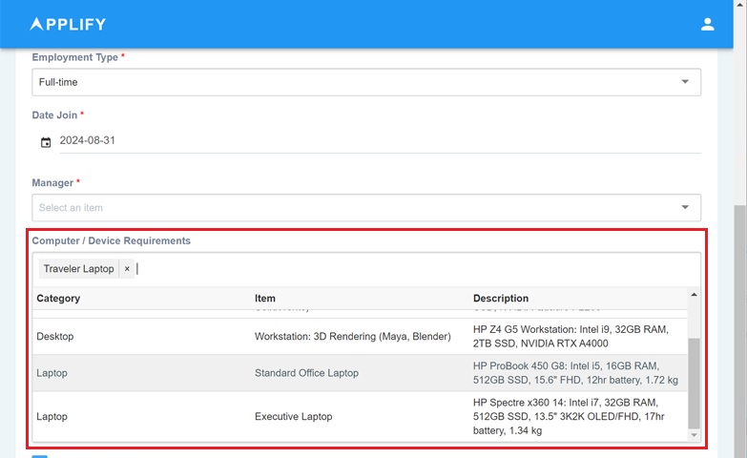Click the Item column header
The height and width of the screenshot is (458, 747).
point(264,299)
